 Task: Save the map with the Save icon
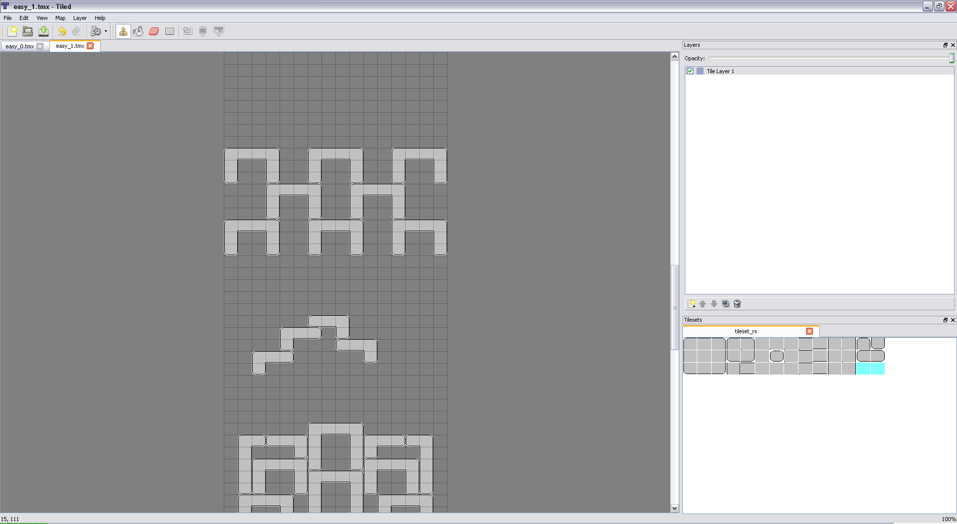[x=44, y=31]
